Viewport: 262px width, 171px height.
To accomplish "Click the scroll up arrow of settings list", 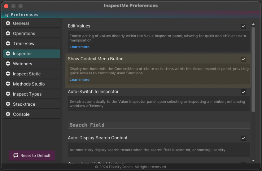I will click(x=253, y=24).
